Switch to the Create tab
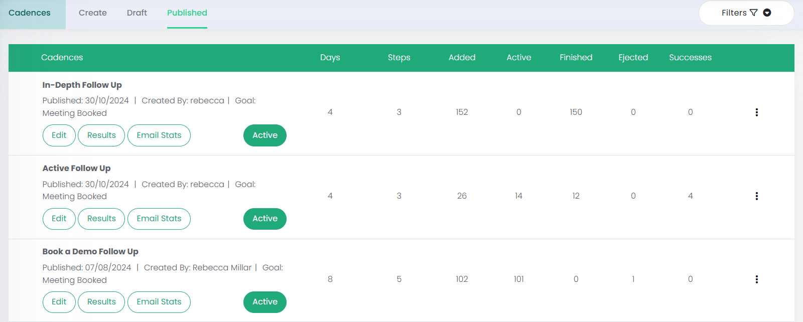 (x=92, y=13)
